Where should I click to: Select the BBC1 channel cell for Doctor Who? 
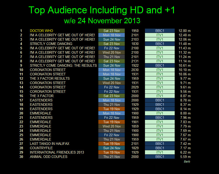click(160, 31)
